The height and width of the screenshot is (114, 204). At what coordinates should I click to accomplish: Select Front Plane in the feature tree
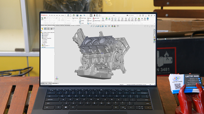point(45,40)
